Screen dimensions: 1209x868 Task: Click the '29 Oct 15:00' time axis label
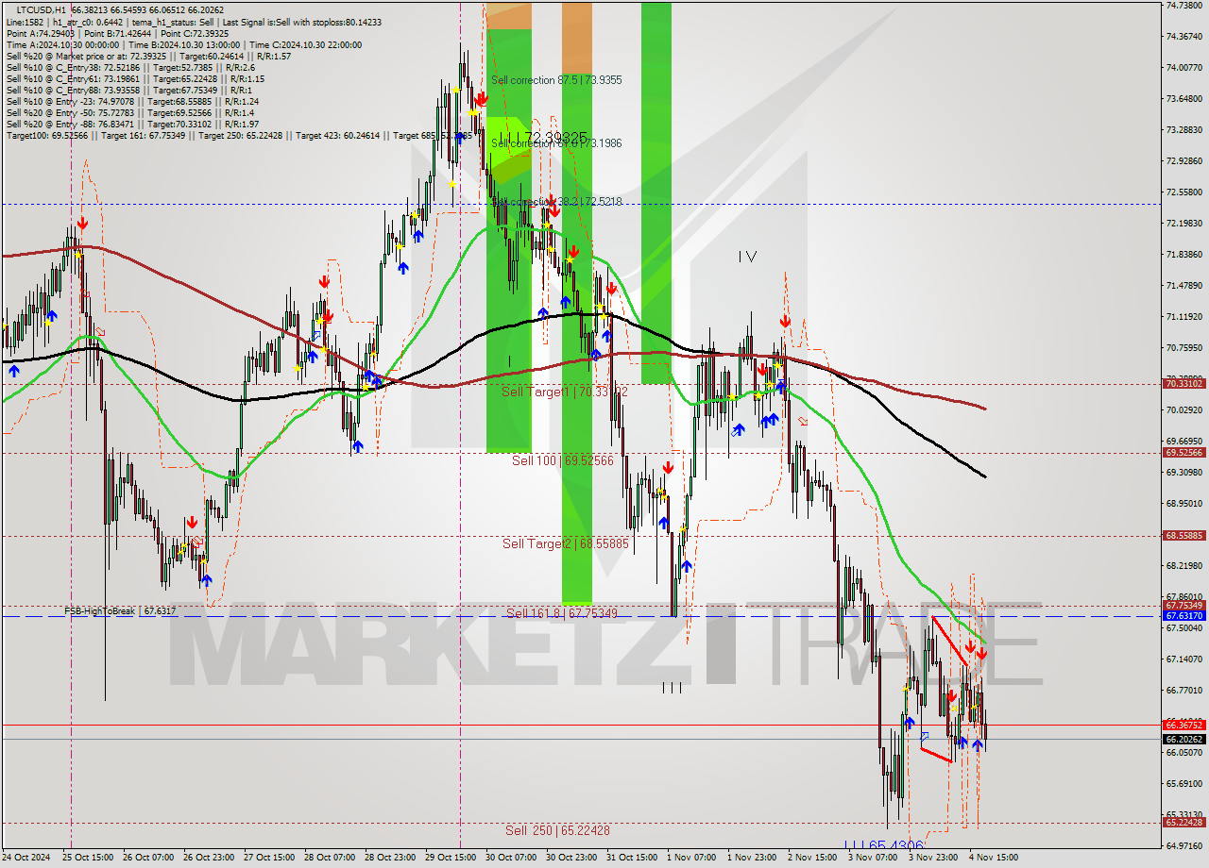click(x=451, y=858)
